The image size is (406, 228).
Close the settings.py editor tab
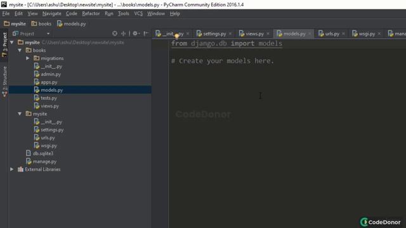(x=230, y=34)
